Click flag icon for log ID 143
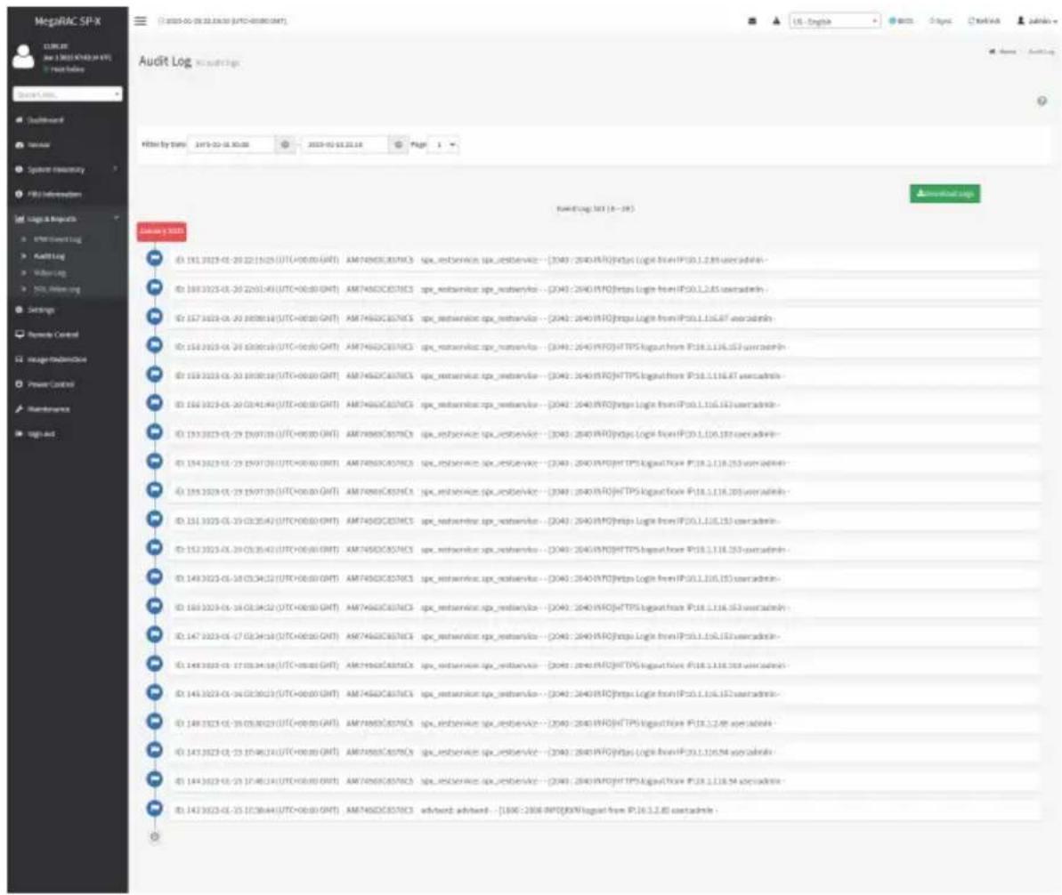Screen dimensions: 1062x895 154,750
